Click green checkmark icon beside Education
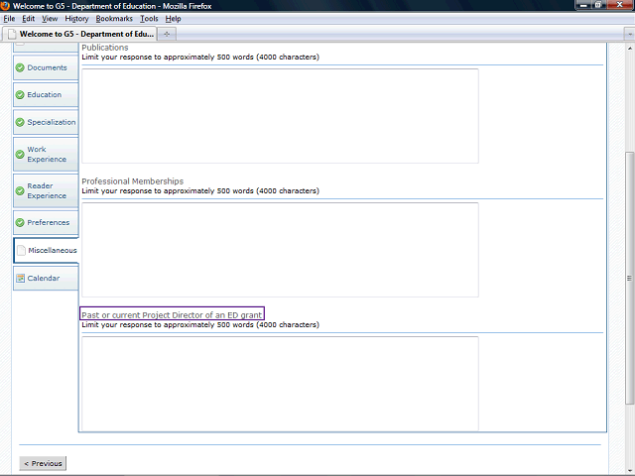This screenshot has height=476, width=635. [20, 95]
